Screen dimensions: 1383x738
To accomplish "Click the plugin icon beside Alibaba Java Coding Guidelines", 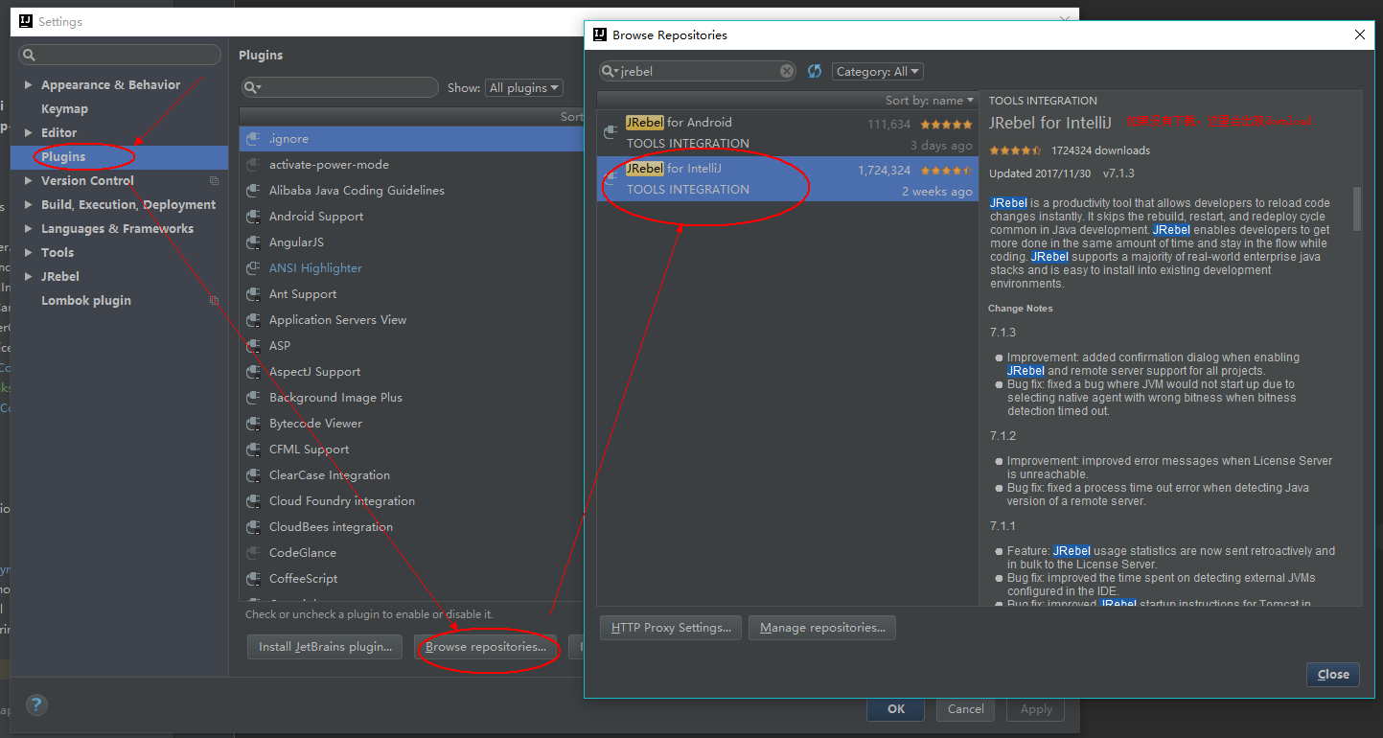I will (253, 191).
